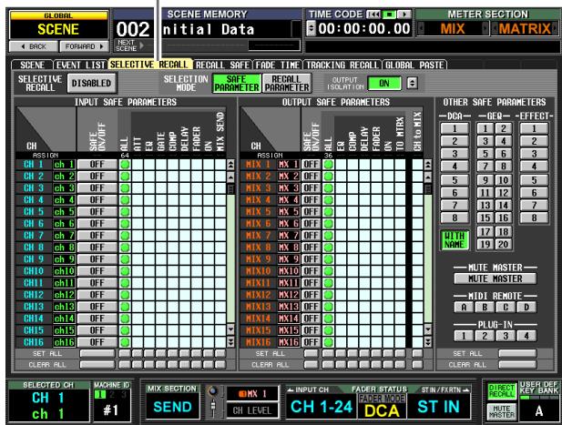562x425 pixels.
Task: Click other parameters SET ALL button
Action: point(517,353)
